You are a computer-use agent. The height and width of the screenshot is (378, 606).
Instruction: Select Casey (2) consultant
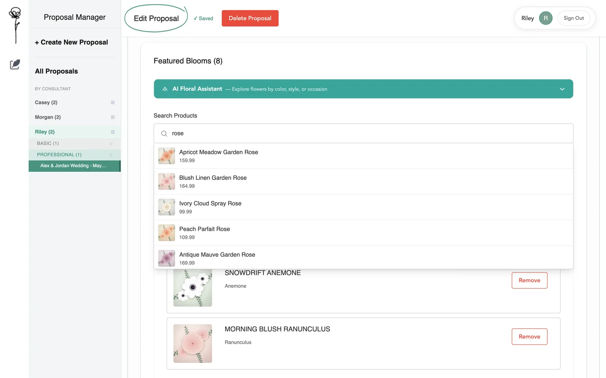pos(46,102)
